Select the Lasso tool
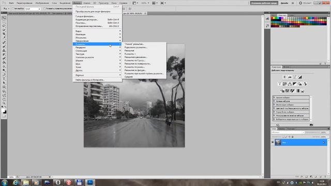 click(x=4, y=26)
